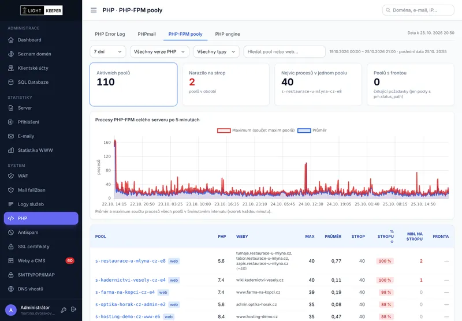
Task: Toggle the Průměr series in chart legend
Action: click(312, 130)
